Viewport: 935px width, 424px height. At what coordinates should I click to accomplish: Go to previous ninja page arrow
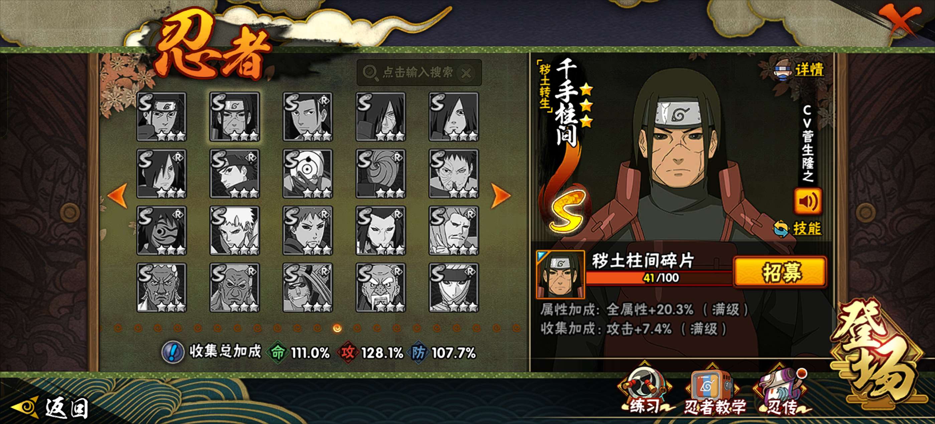pyautogui.click(x=118, y=196)
